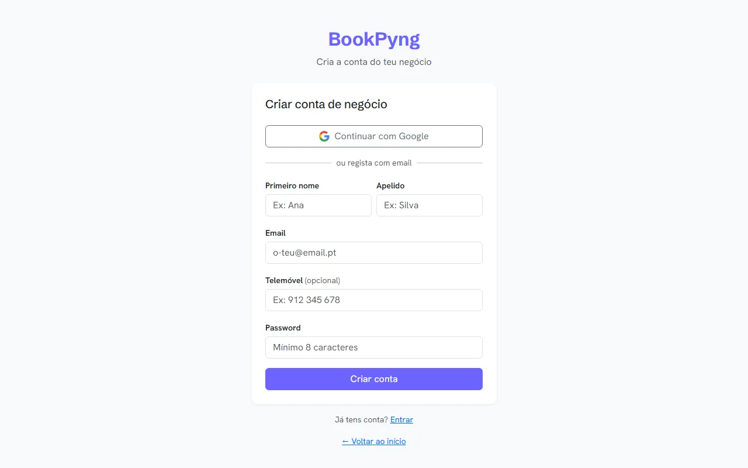This screenshot has height=468, width=748.
Task: Click the Telemóvel label text
Action: coord(284,280)
